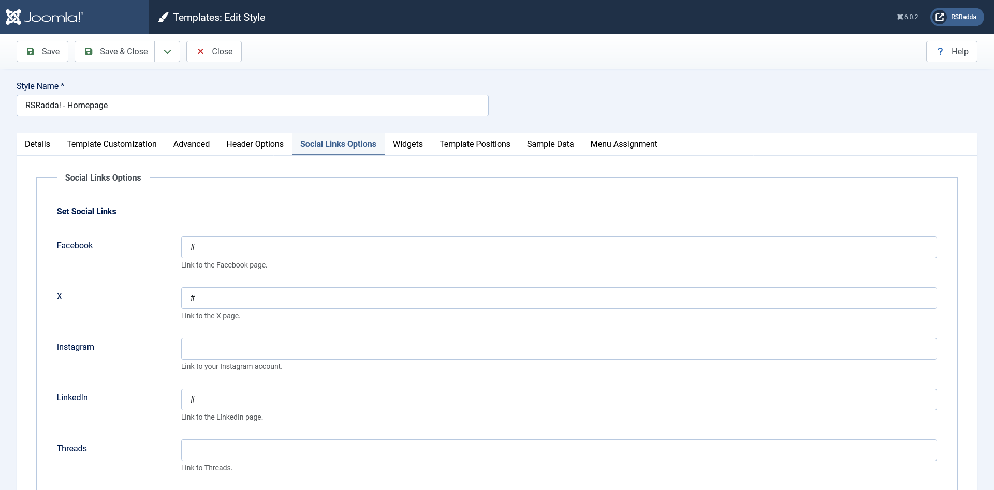The width and height of the screenshot is (994, 490).
Task: Open the Widgets tab
Action: (407, 144)
